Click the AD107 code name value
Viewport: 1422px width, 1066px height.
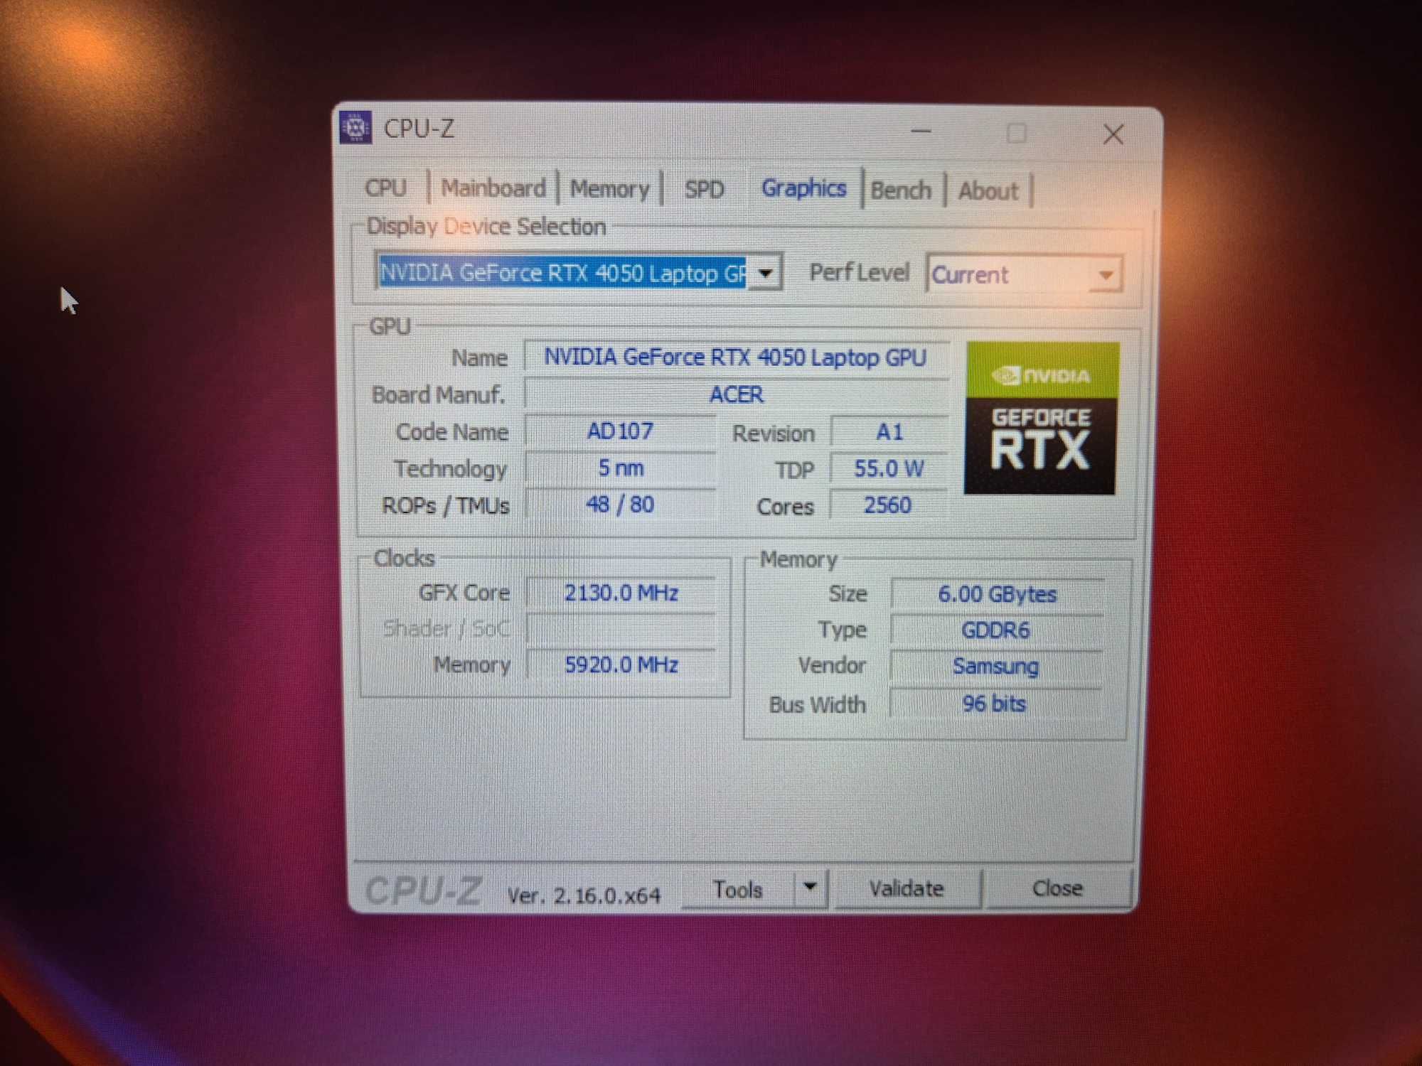[x=620, y=431]
